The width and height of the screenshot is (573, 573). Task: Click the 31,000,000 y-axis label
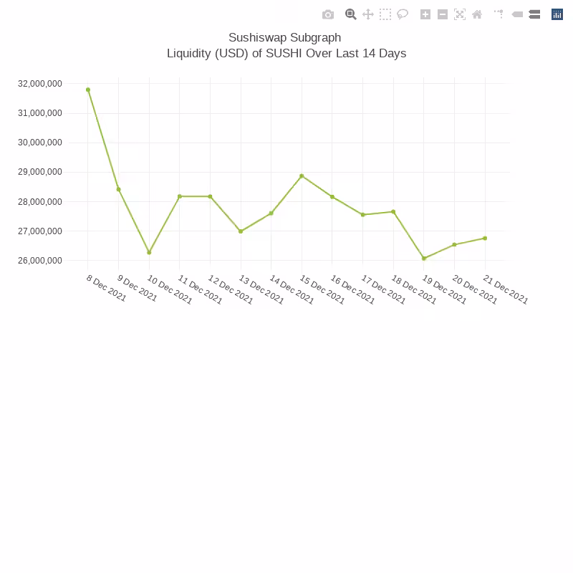click(40, 113)
